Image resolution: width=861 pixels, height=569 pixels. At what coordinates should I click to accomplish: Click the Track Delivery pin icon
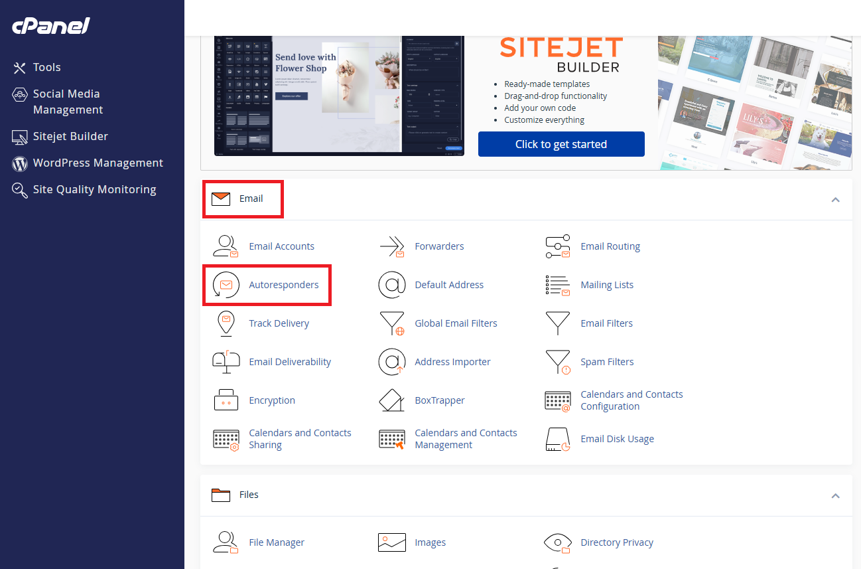pyautogui.click(x=226, y=323)
